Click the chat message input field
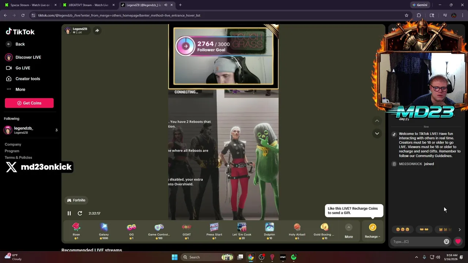The image size is (468, 263). point(417,241)
